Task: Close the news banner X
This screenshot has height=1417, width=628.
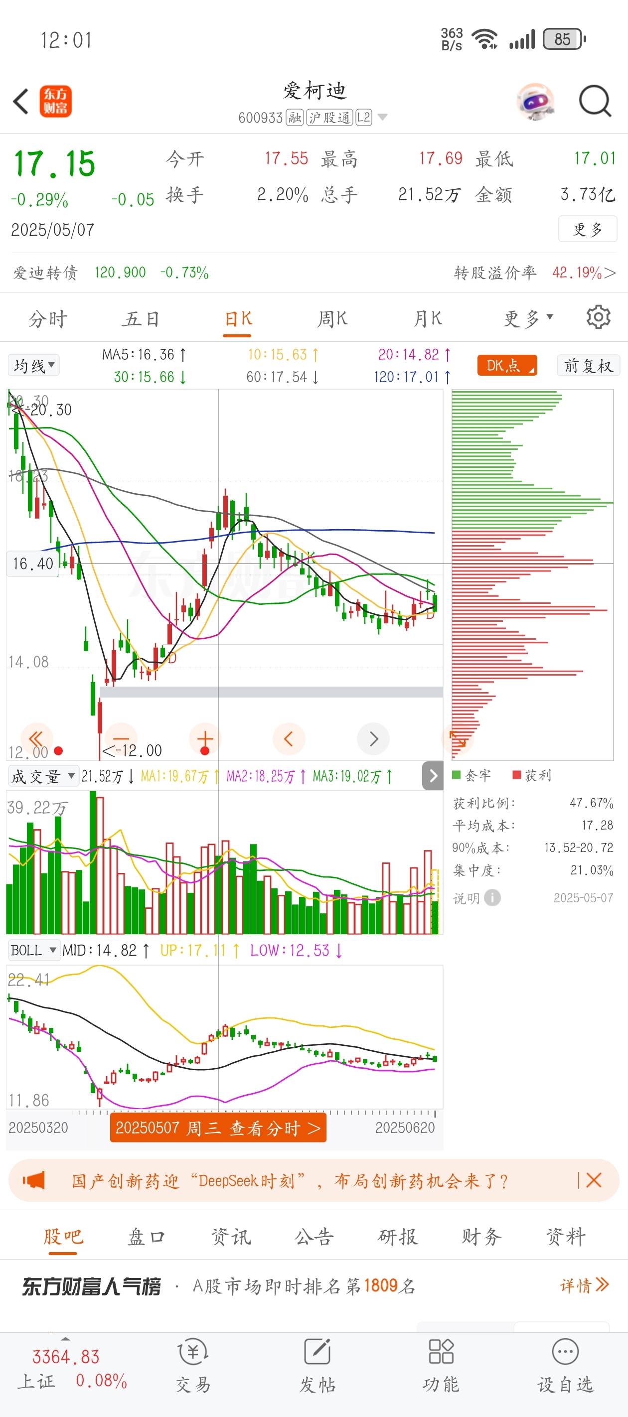Action: point(594,1180)
